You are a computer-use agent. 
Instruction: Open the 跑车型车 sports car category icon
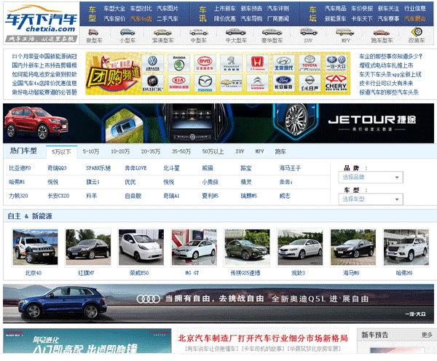(381, 32)
